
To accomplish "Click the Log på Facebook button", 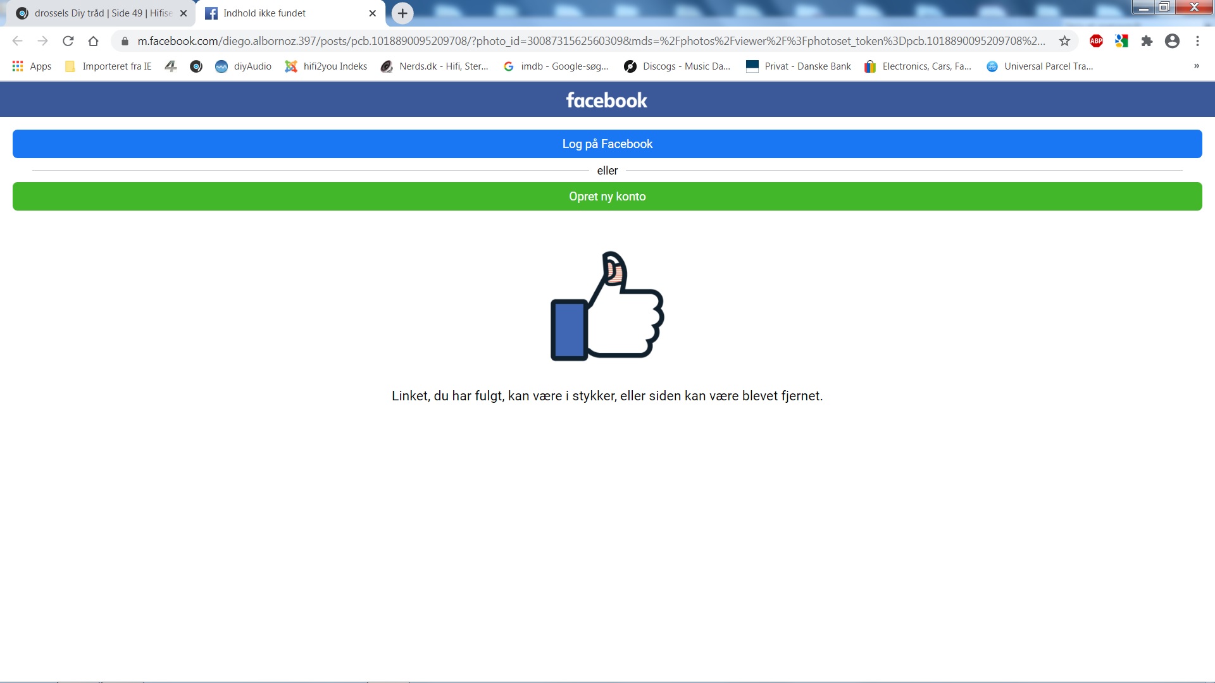I will point(607,144).
